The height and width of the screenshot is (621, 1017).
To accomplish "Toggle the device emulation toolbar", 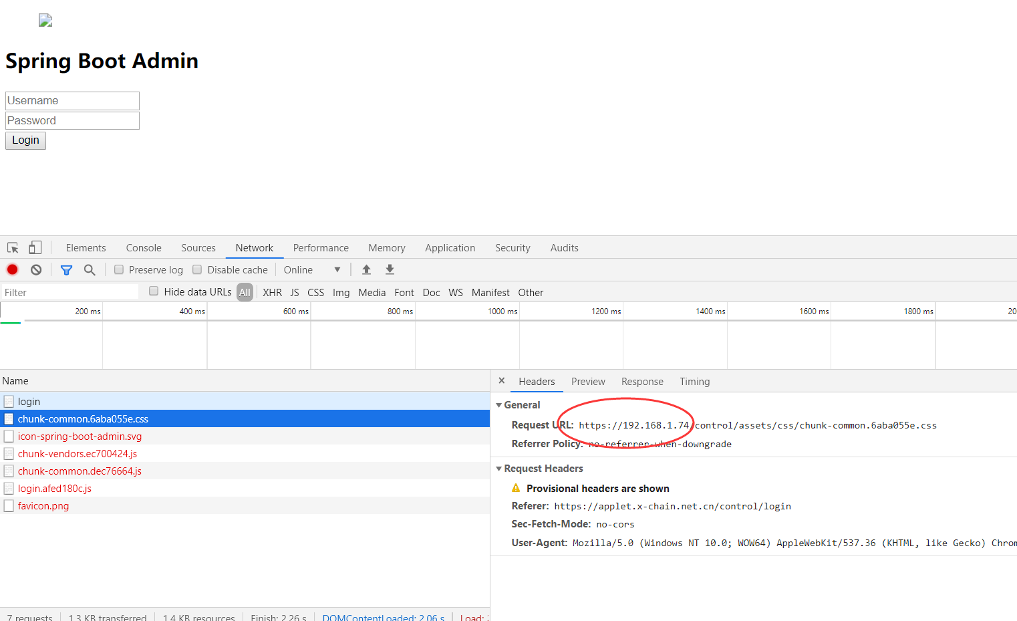I will click(x=35, y=247).
